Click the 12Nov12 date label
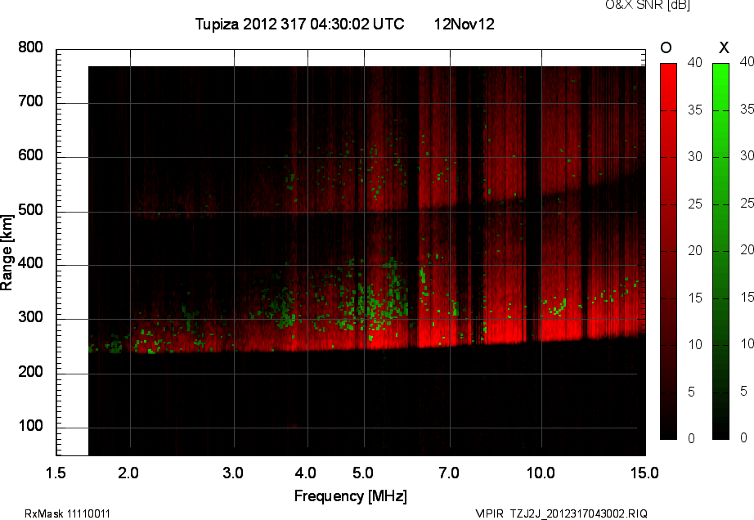This screenshot has width=754, height=520. tap(464, 25)
